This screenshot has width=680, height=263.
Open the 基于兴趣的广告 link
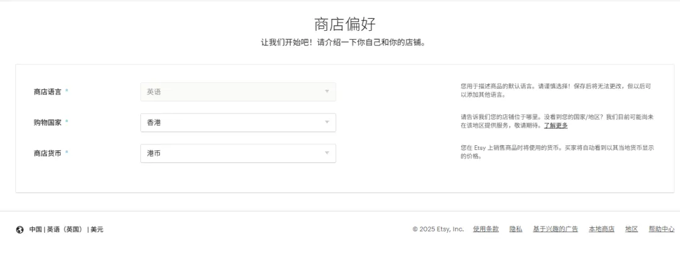tap(555, 229)
